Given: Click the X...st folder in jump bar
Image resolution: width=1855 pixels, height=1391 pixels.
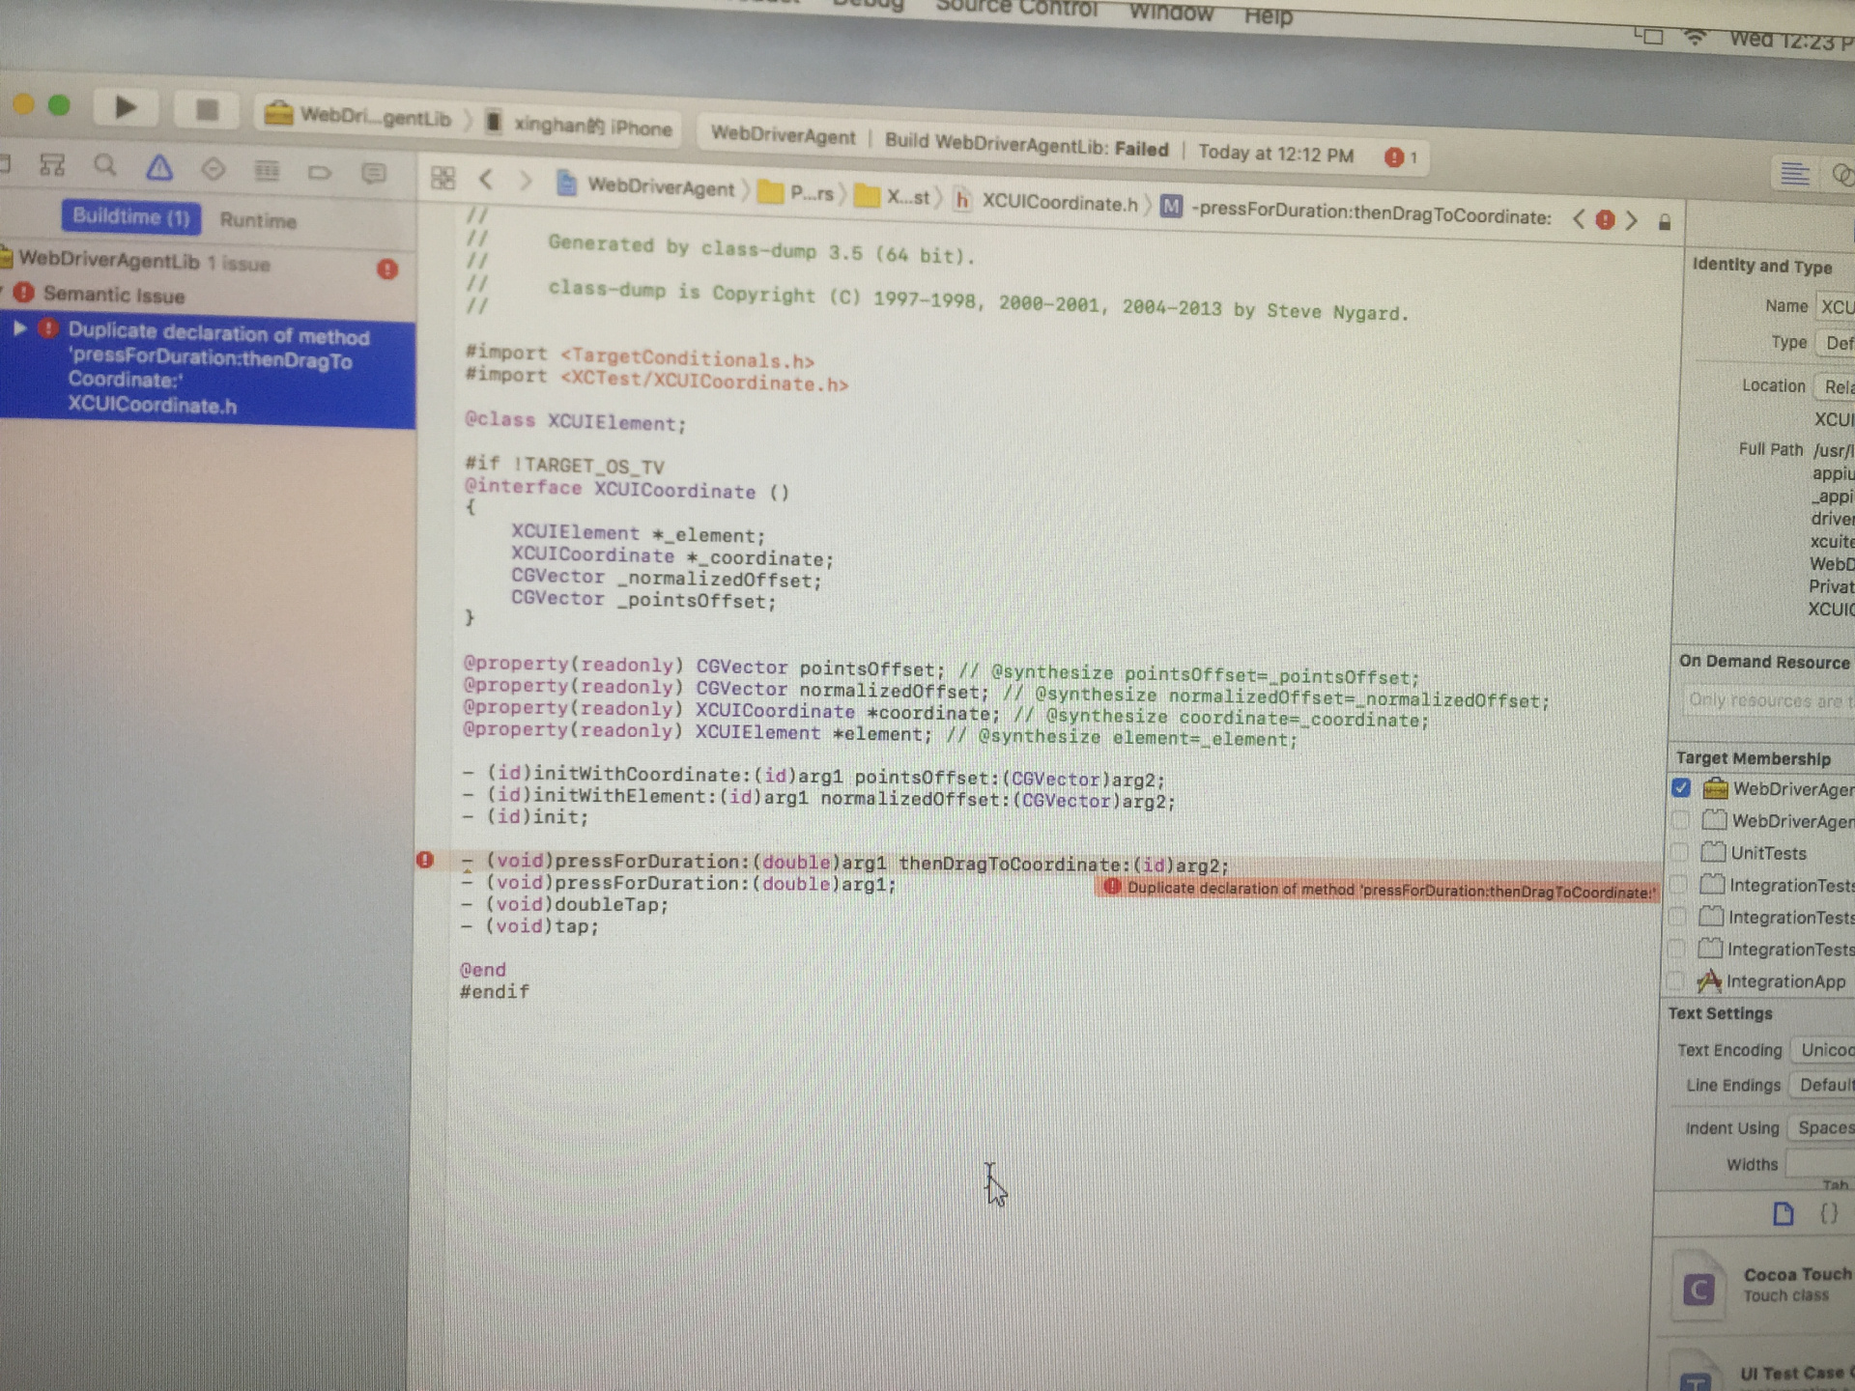Looking at the screenshot, I should [x=893, y=196].
